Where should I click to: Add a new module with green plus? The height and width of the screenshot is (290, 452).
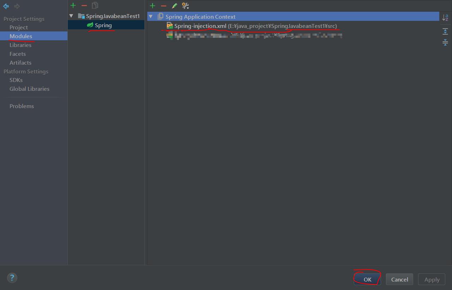[x=73, y=5]
